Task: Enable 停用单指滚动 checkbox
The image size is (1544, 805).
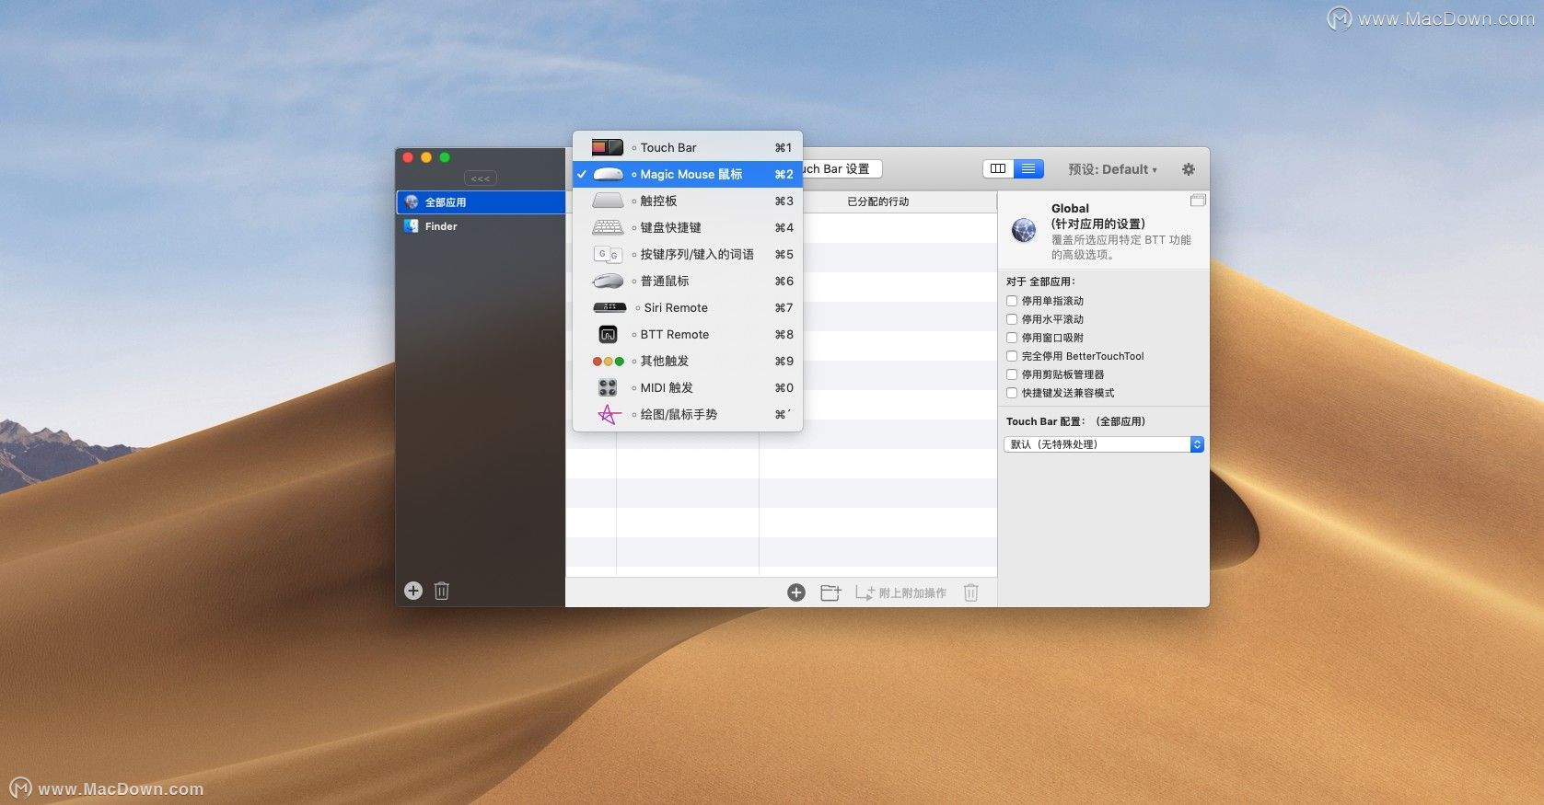Action: [1012, 301]
